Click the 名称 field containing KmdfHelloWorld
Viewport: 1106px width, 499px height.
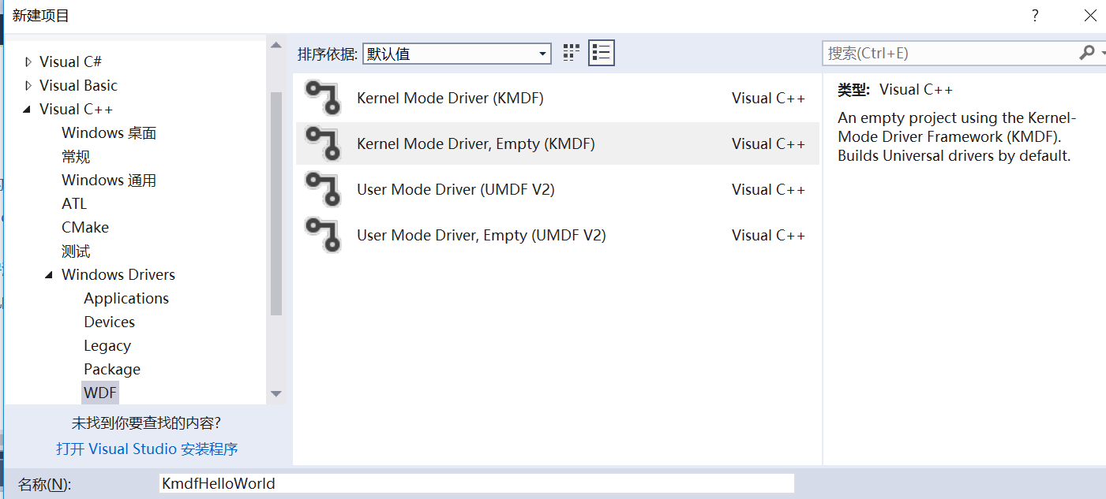(x=476, y=483)
